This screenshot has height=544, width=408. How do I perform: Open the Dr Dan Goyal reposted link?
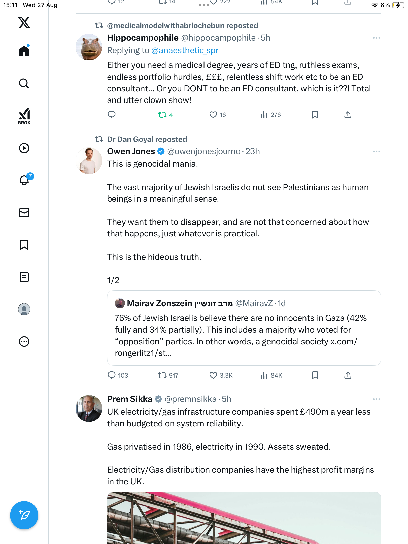point(147,139)
